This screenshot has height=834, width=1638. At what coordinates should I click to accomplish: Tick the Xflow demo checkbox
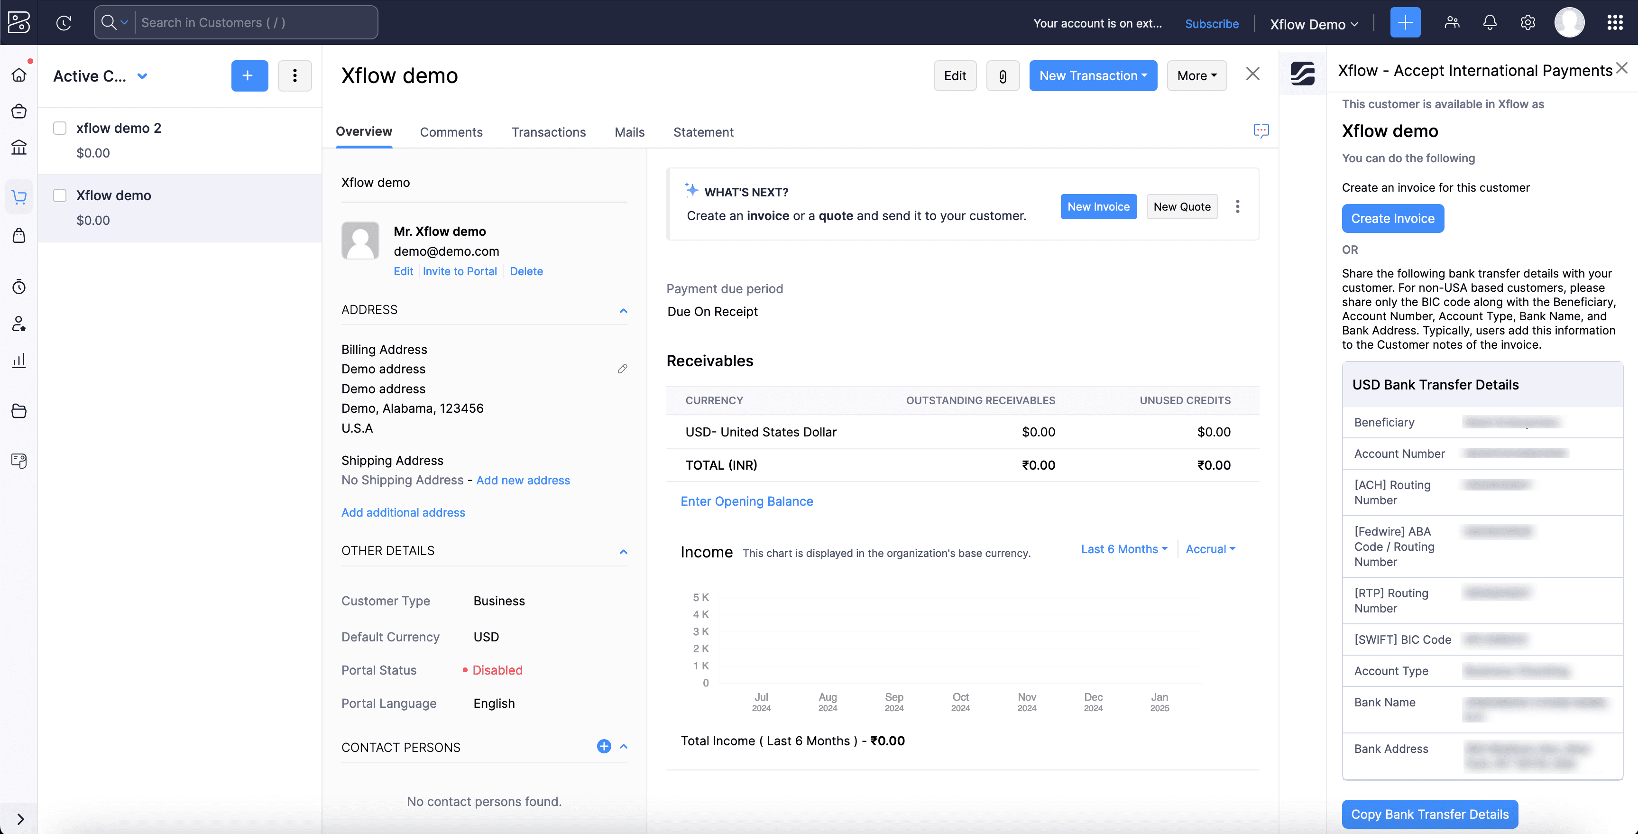[x=60, y=195]
